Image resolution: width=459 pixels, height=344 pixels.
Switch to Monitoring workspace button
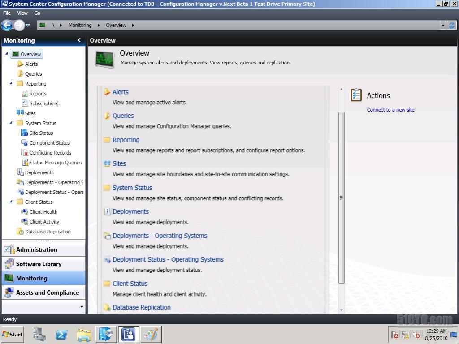click(x=43, y=278)
